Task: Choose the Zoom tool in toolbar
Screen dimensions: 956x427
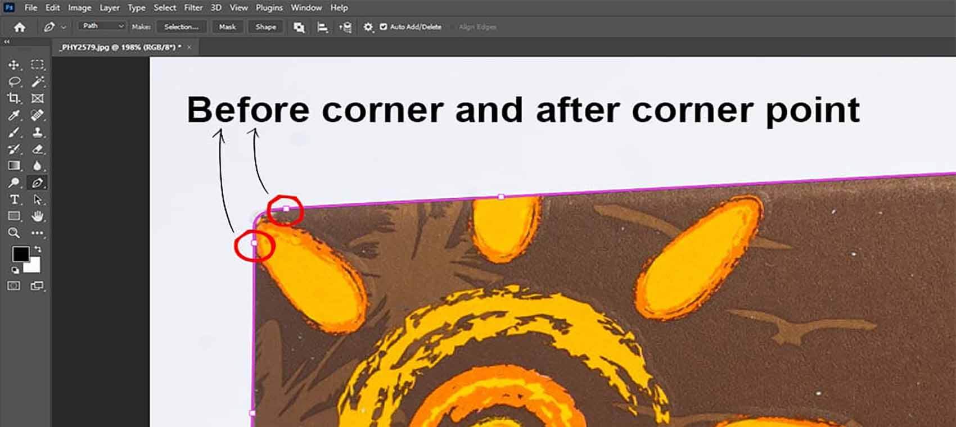Action: (x=14, y=233)
